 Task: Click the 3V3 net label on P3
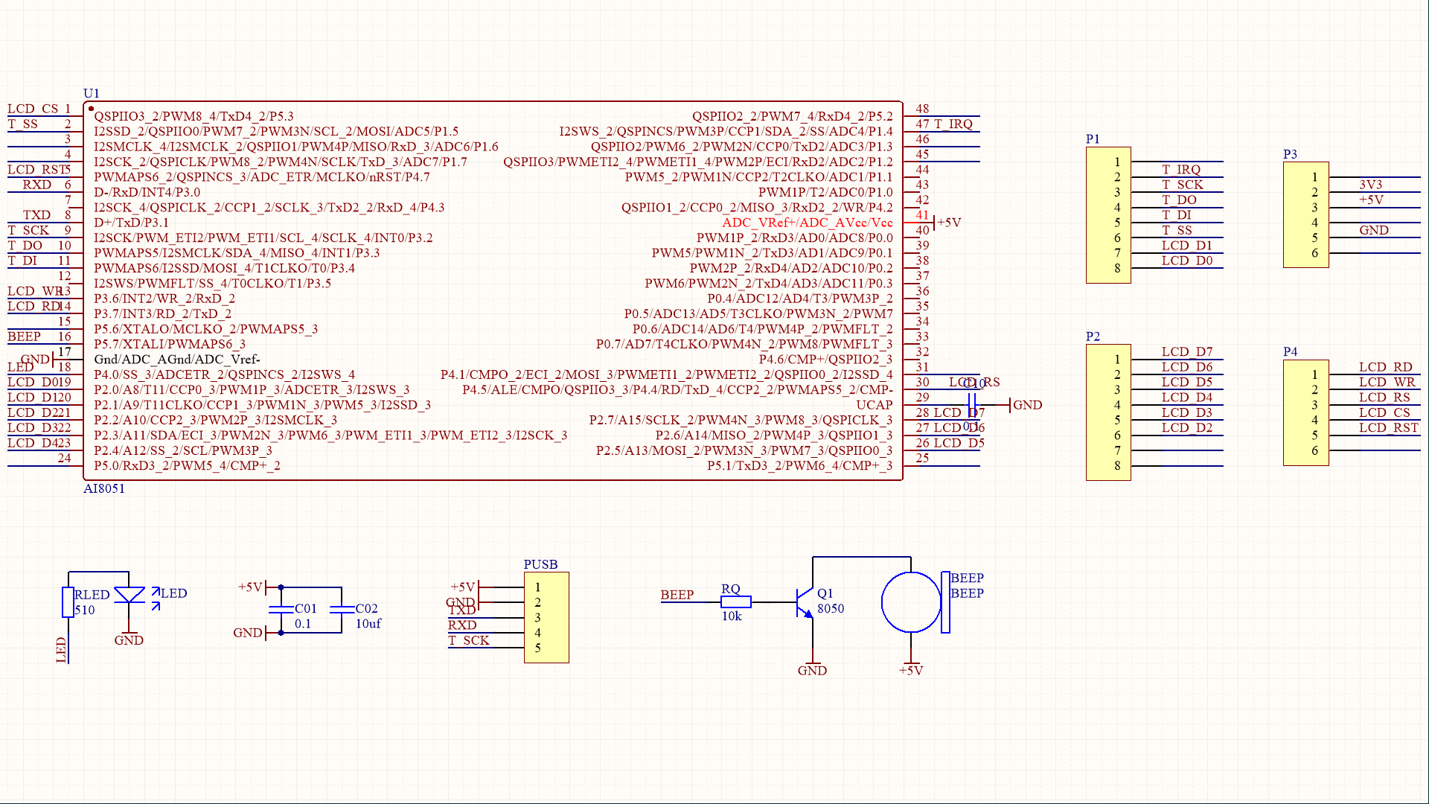click(1370, 185)
